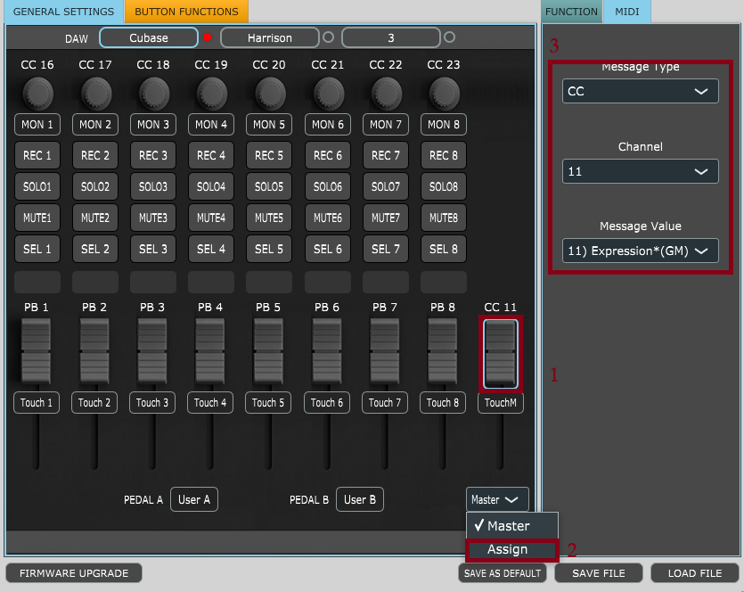Viewport: 744px width, 592px height.
Task: Select the REC 7 button
Action: pos(385,155)
